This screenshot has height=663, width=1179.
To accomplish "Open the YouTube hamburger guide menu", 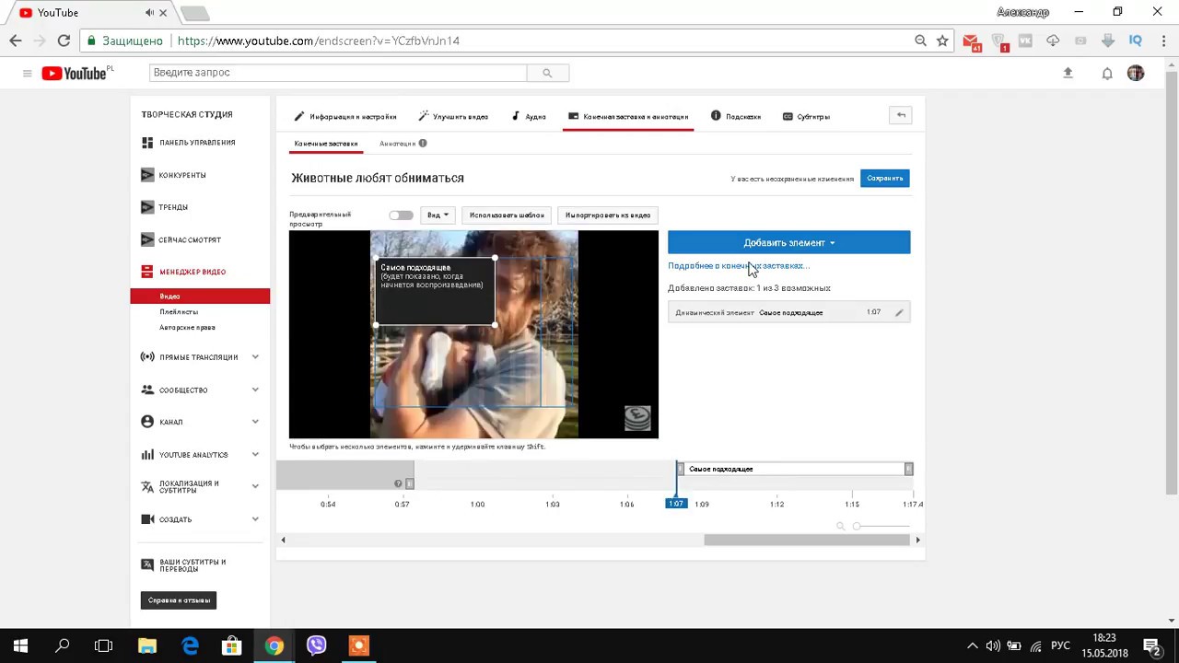I will pos(27,73).
